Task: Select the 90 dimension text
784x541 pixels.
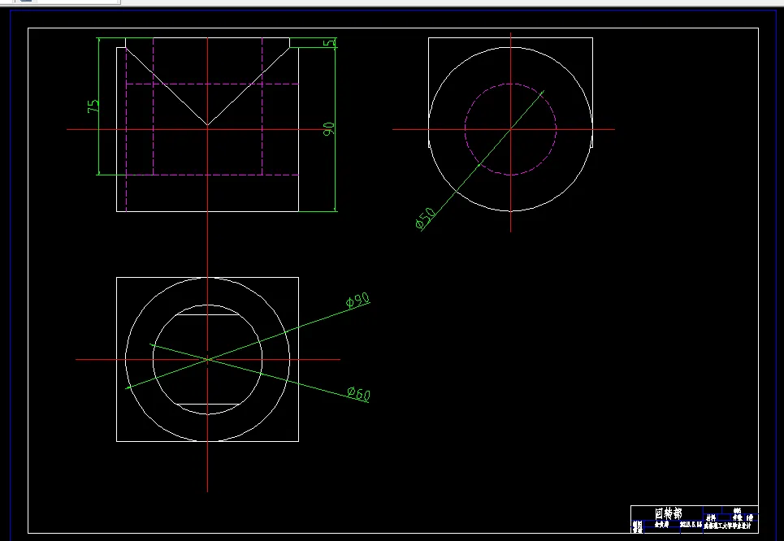Action: point(328,129)
